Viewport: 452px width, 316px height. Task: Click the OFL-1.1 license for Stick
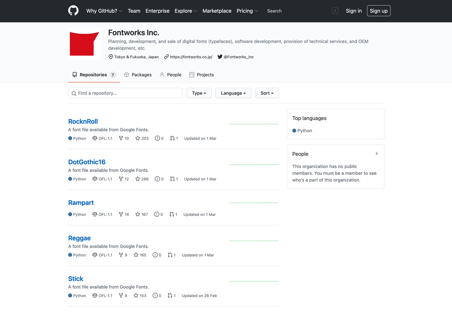tap(102, 296)
